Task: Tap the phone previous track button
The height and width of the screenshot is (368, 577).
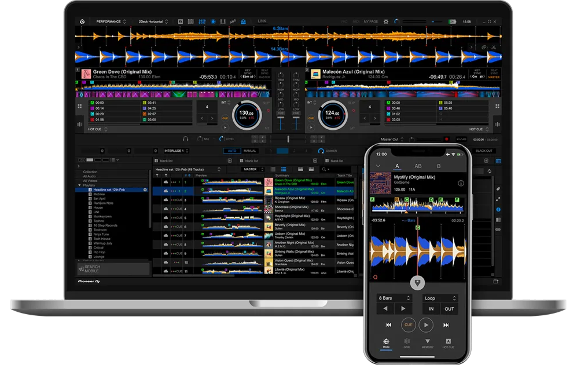Action: point(388,325)
